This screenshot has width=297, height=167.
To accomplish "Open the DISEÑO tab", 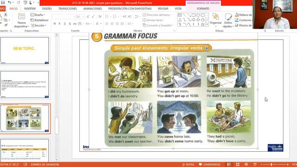I will click(47, 8).
